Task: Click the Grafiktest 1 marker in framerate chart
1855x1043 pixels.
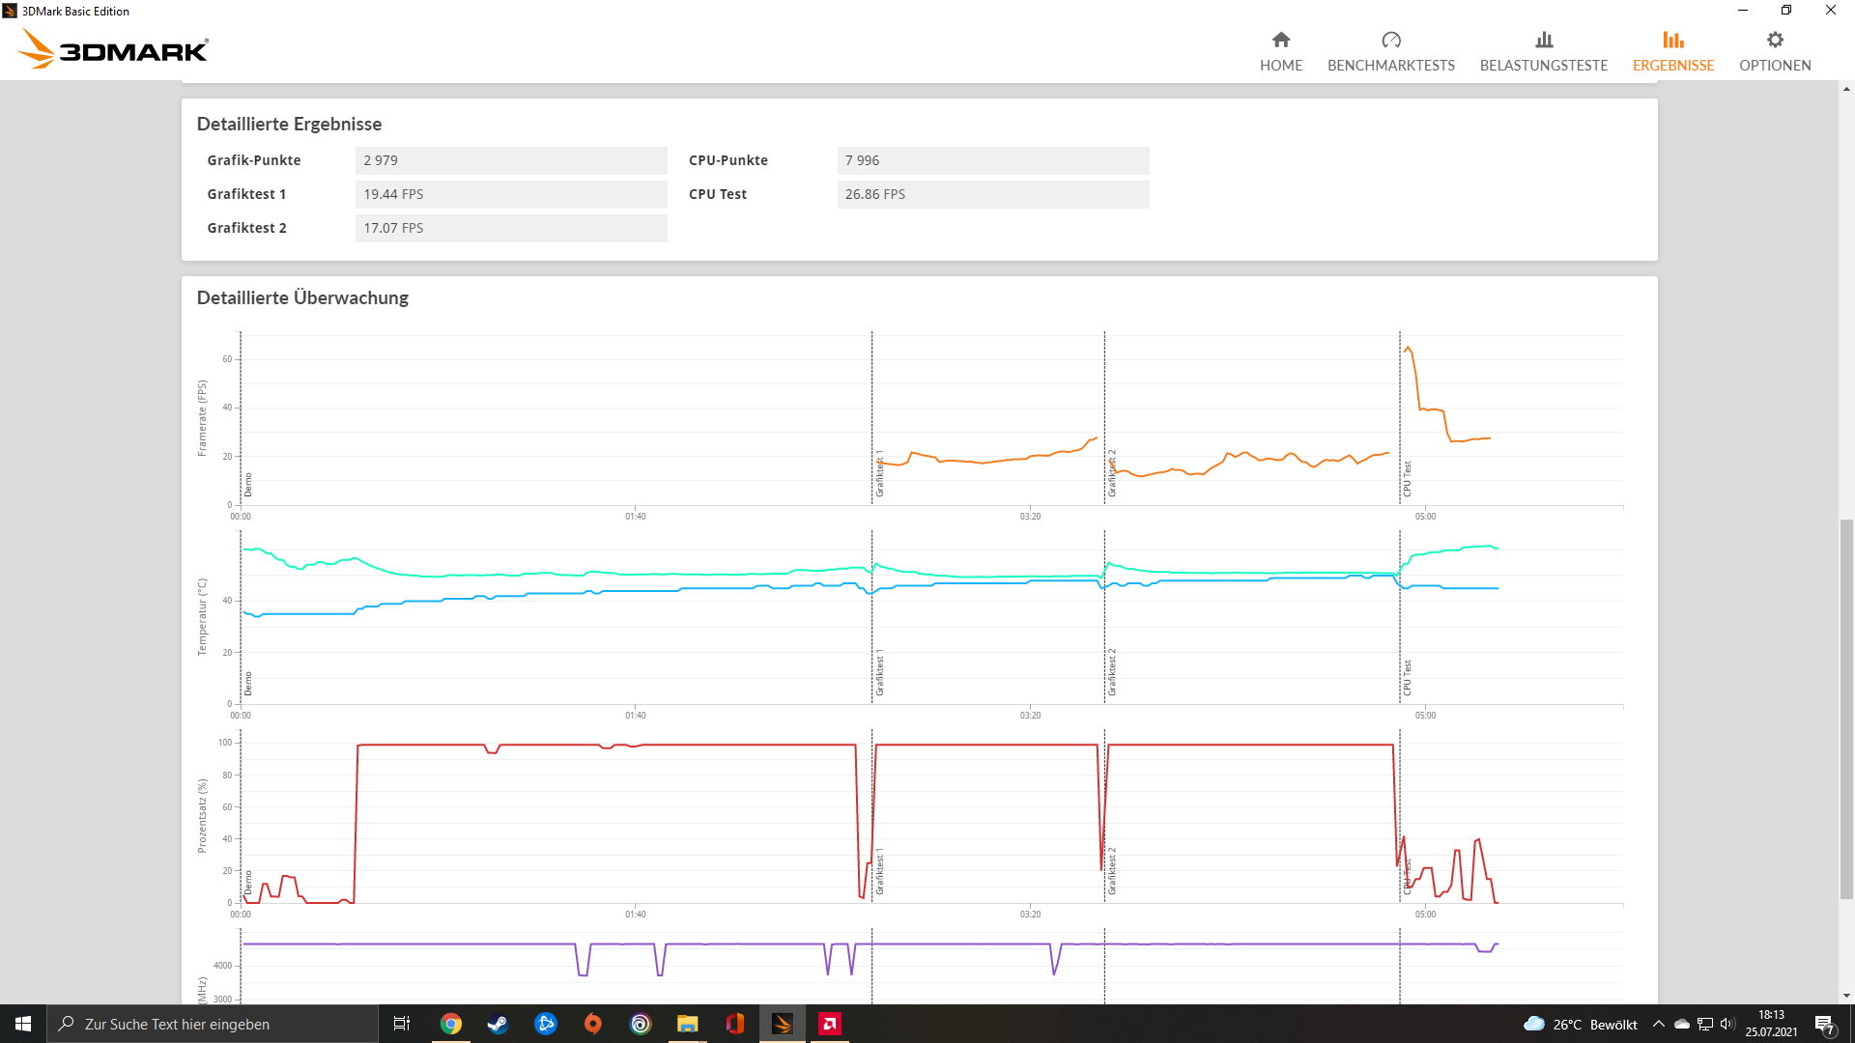Action: click(x=879, y=473)
